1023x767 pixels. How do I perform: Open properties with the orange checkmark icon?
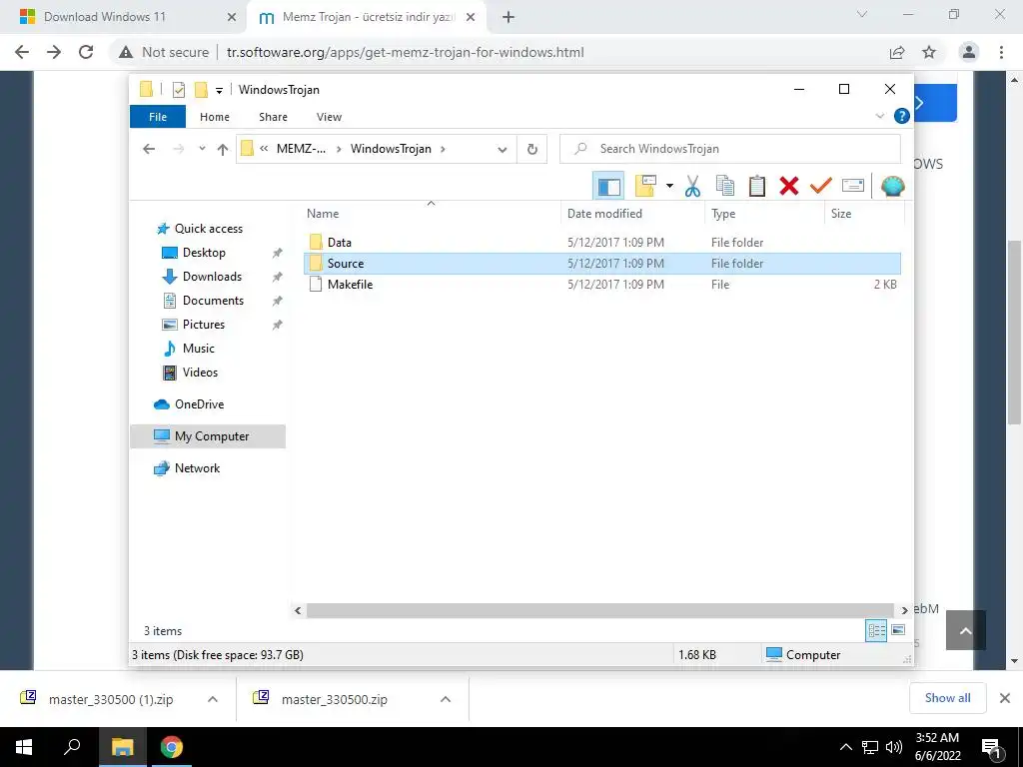point(821,187)
